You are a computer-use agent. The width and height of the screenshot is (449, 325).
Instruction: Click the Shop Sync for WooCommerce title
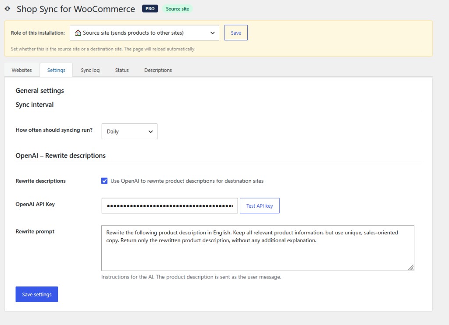[76, 9]
